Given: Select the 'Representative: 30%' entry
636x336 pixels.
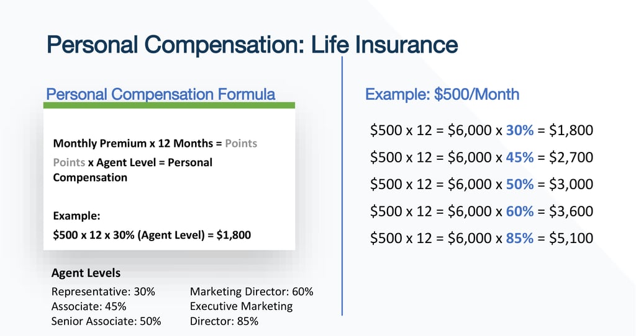Looking at the screenshot, I should [x=103, y=291].
